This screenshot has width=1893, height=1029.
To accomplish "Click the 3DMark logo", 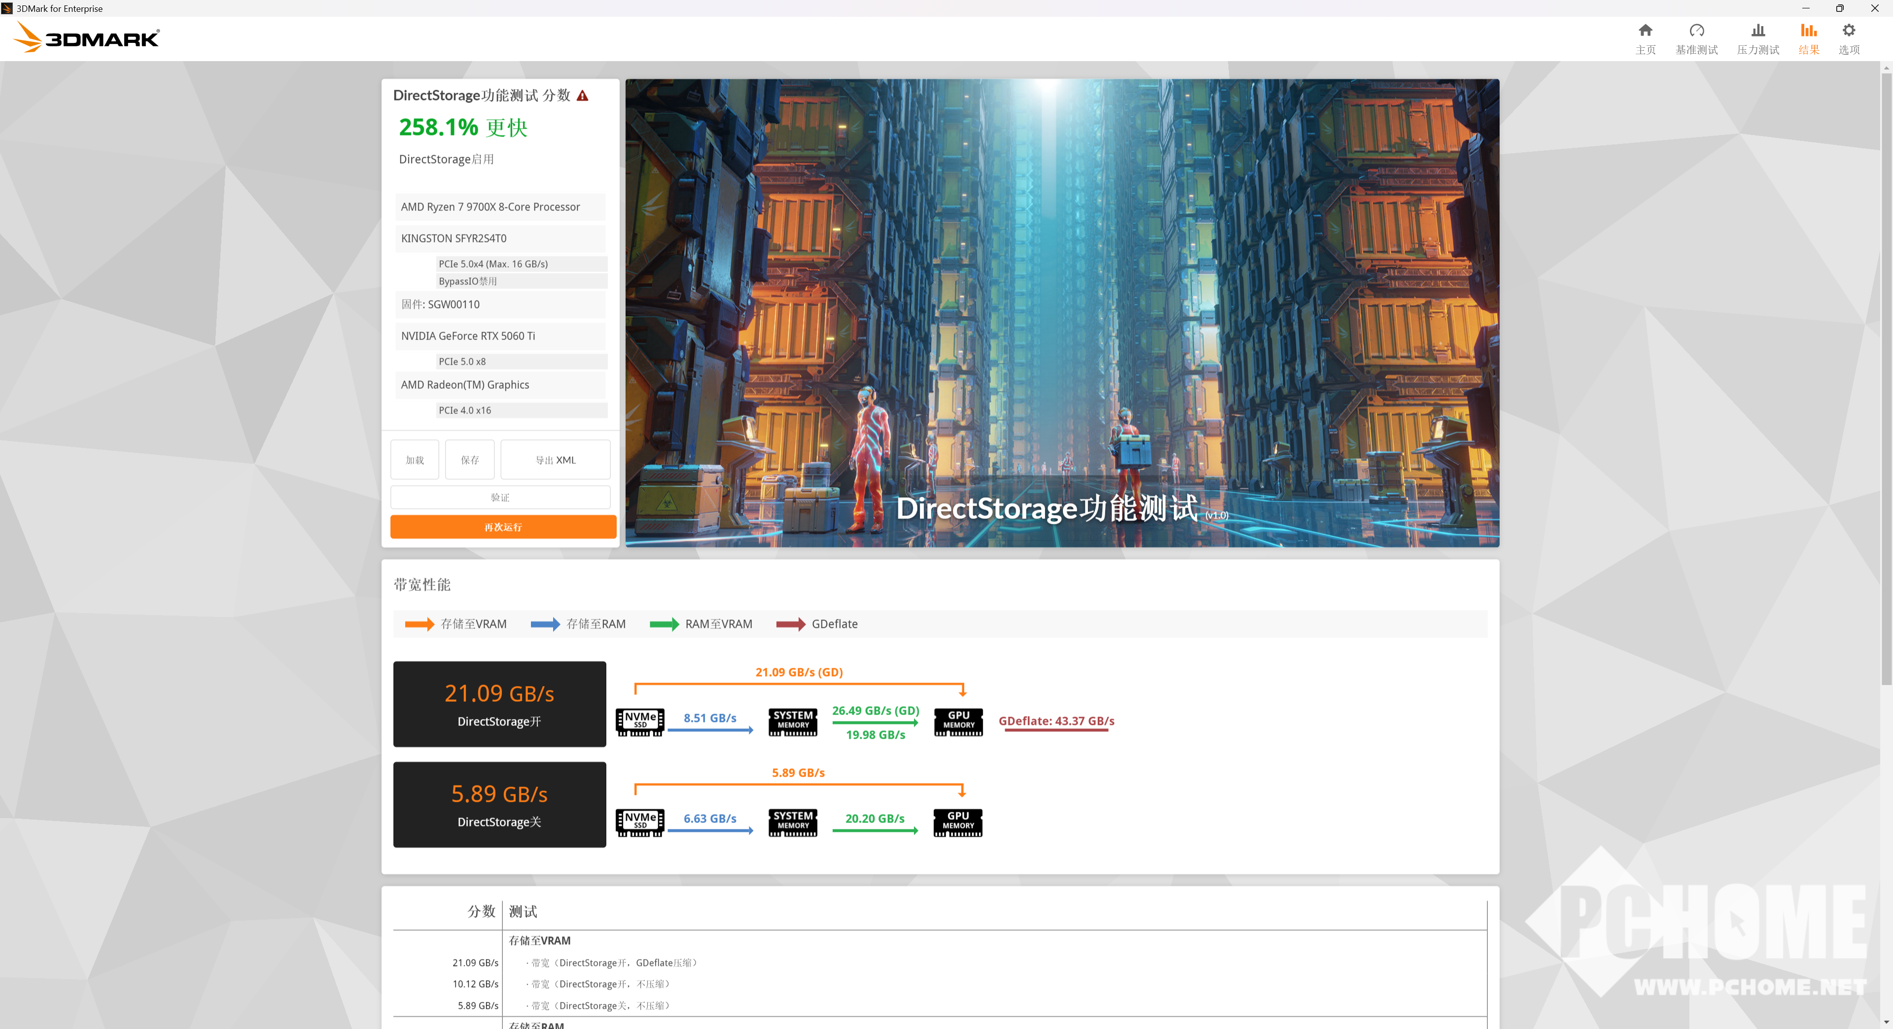I will pos(87,37).
